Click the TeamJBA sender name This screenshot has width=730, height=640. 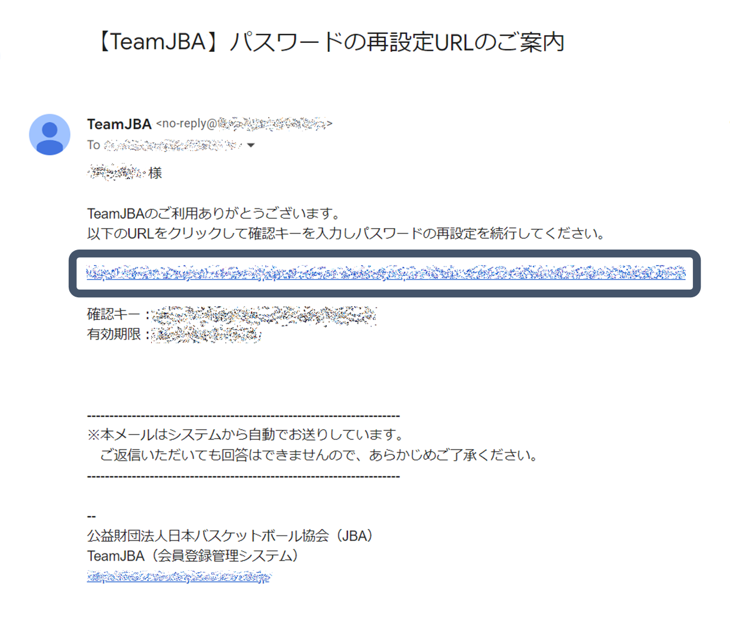(x=119, y=124)
